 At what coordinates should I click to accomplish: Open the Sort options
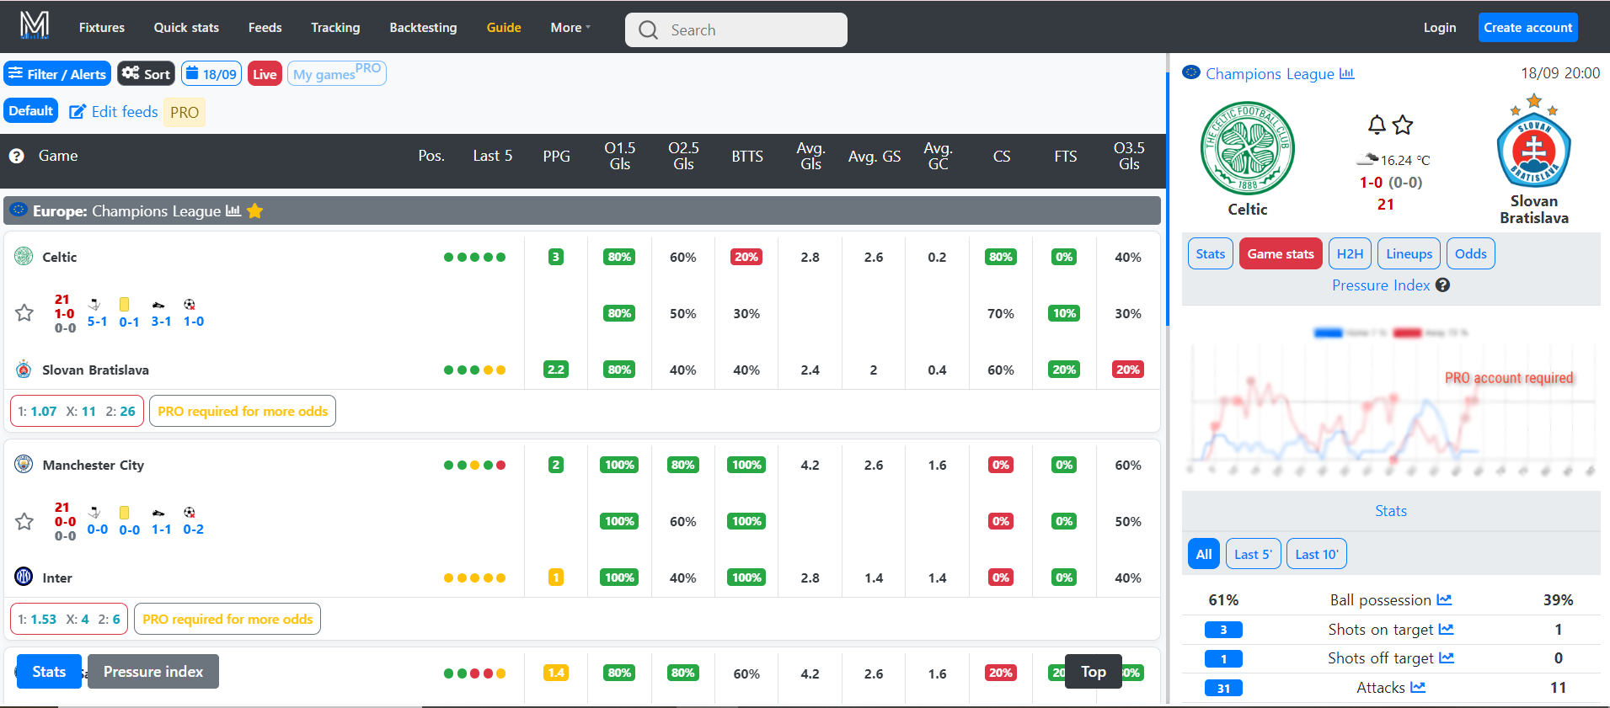(x=146, y=74)
